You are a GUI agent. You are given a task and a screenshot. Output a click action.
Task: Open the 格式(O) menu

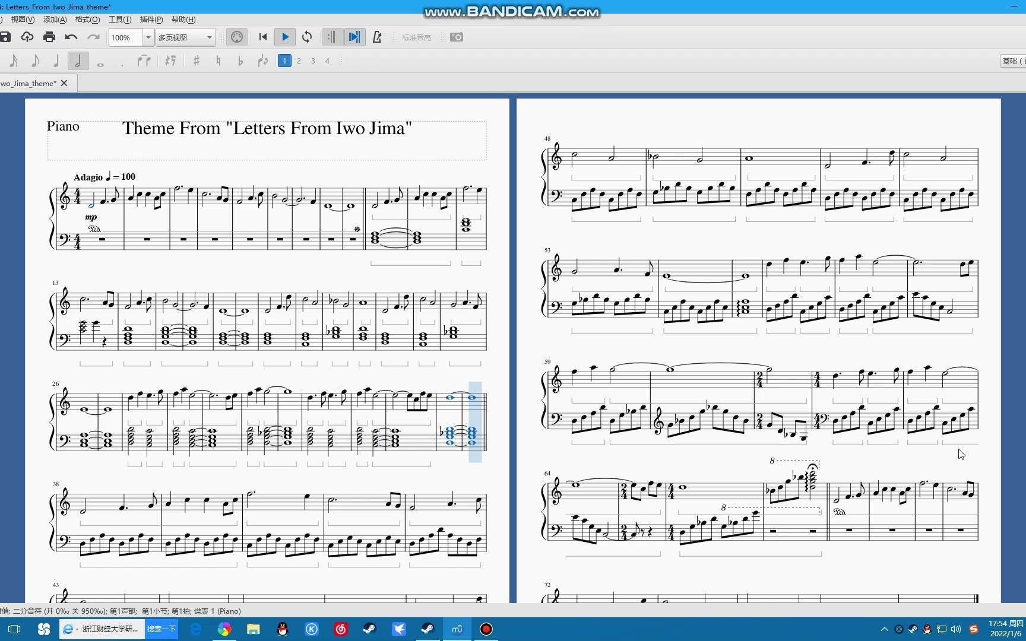87,20
